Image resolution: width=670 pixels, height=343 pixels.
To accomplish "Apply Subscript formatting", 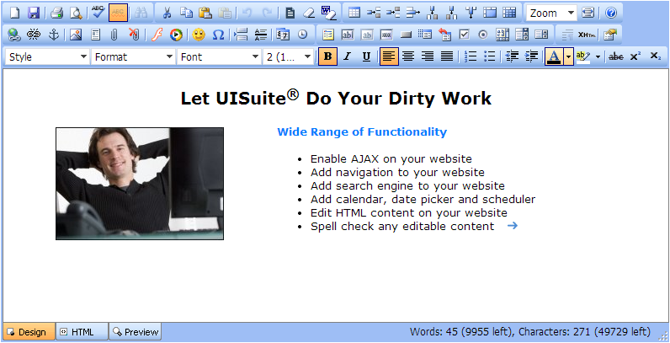I will pos(655,56).
